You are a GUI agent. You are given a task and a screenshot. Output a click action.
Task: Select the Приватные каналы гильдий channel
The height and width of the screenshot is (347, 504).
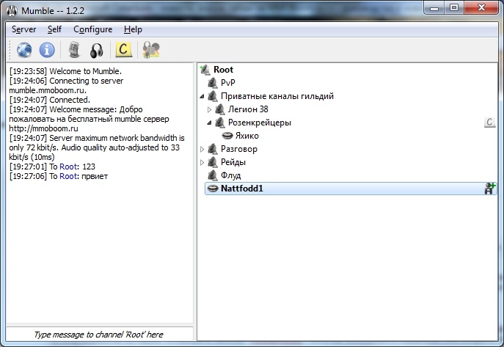click(277, 96)
